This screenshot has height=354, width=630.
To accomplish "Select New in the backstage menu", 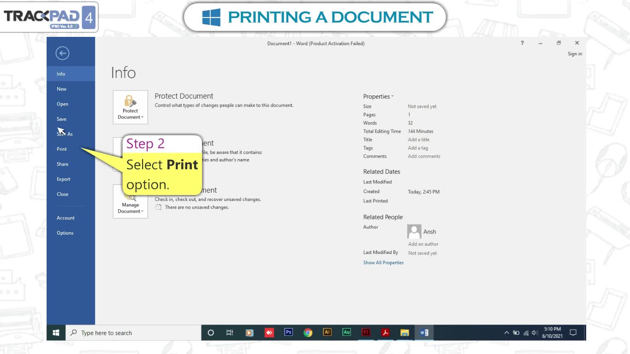I will [x=71, y=89].
